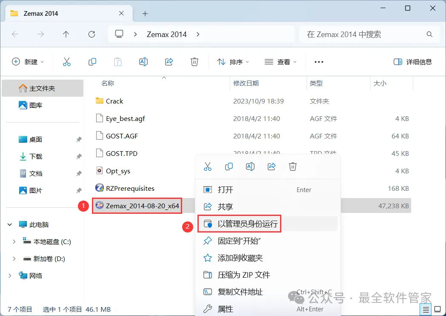The width and height of the screenshot is (446, 316).
Task: Open the three-dot more options menu
Action: click(319, 62)
